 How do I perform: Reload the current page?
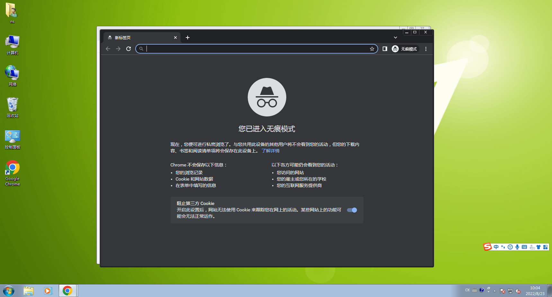point(129,49)
